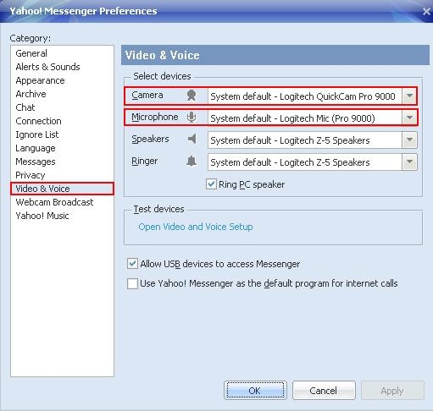Choose the Chat category
Viewport: 433px width, 411px height.
pyautogui.click(x=25, y=107)
